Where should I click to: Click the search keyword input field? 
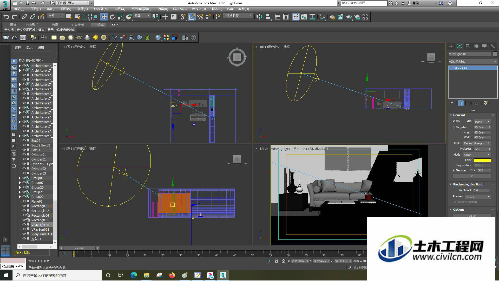coord(364,3)
